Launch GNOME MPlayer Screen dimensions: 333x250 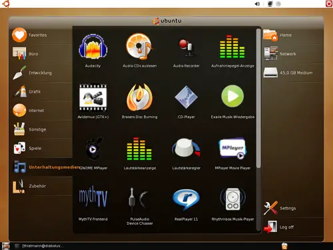[93, 153]
